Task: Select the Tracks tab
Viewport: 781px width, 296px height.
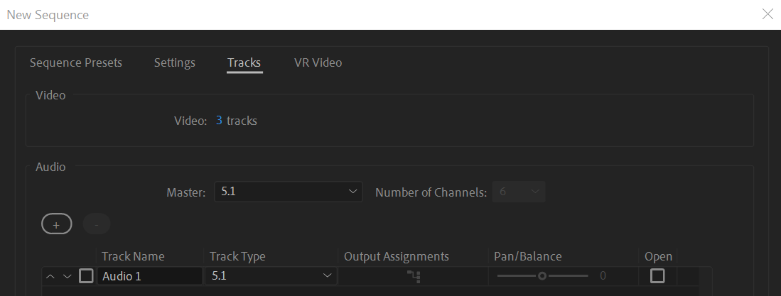Action: tap(244, 62)
